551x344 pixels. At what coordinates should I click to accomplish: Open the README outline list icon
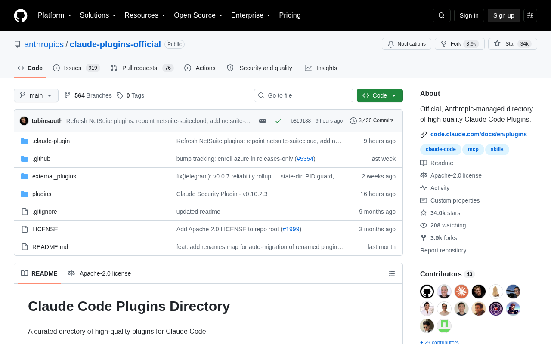pyautogui.click(x=392, y=273)
